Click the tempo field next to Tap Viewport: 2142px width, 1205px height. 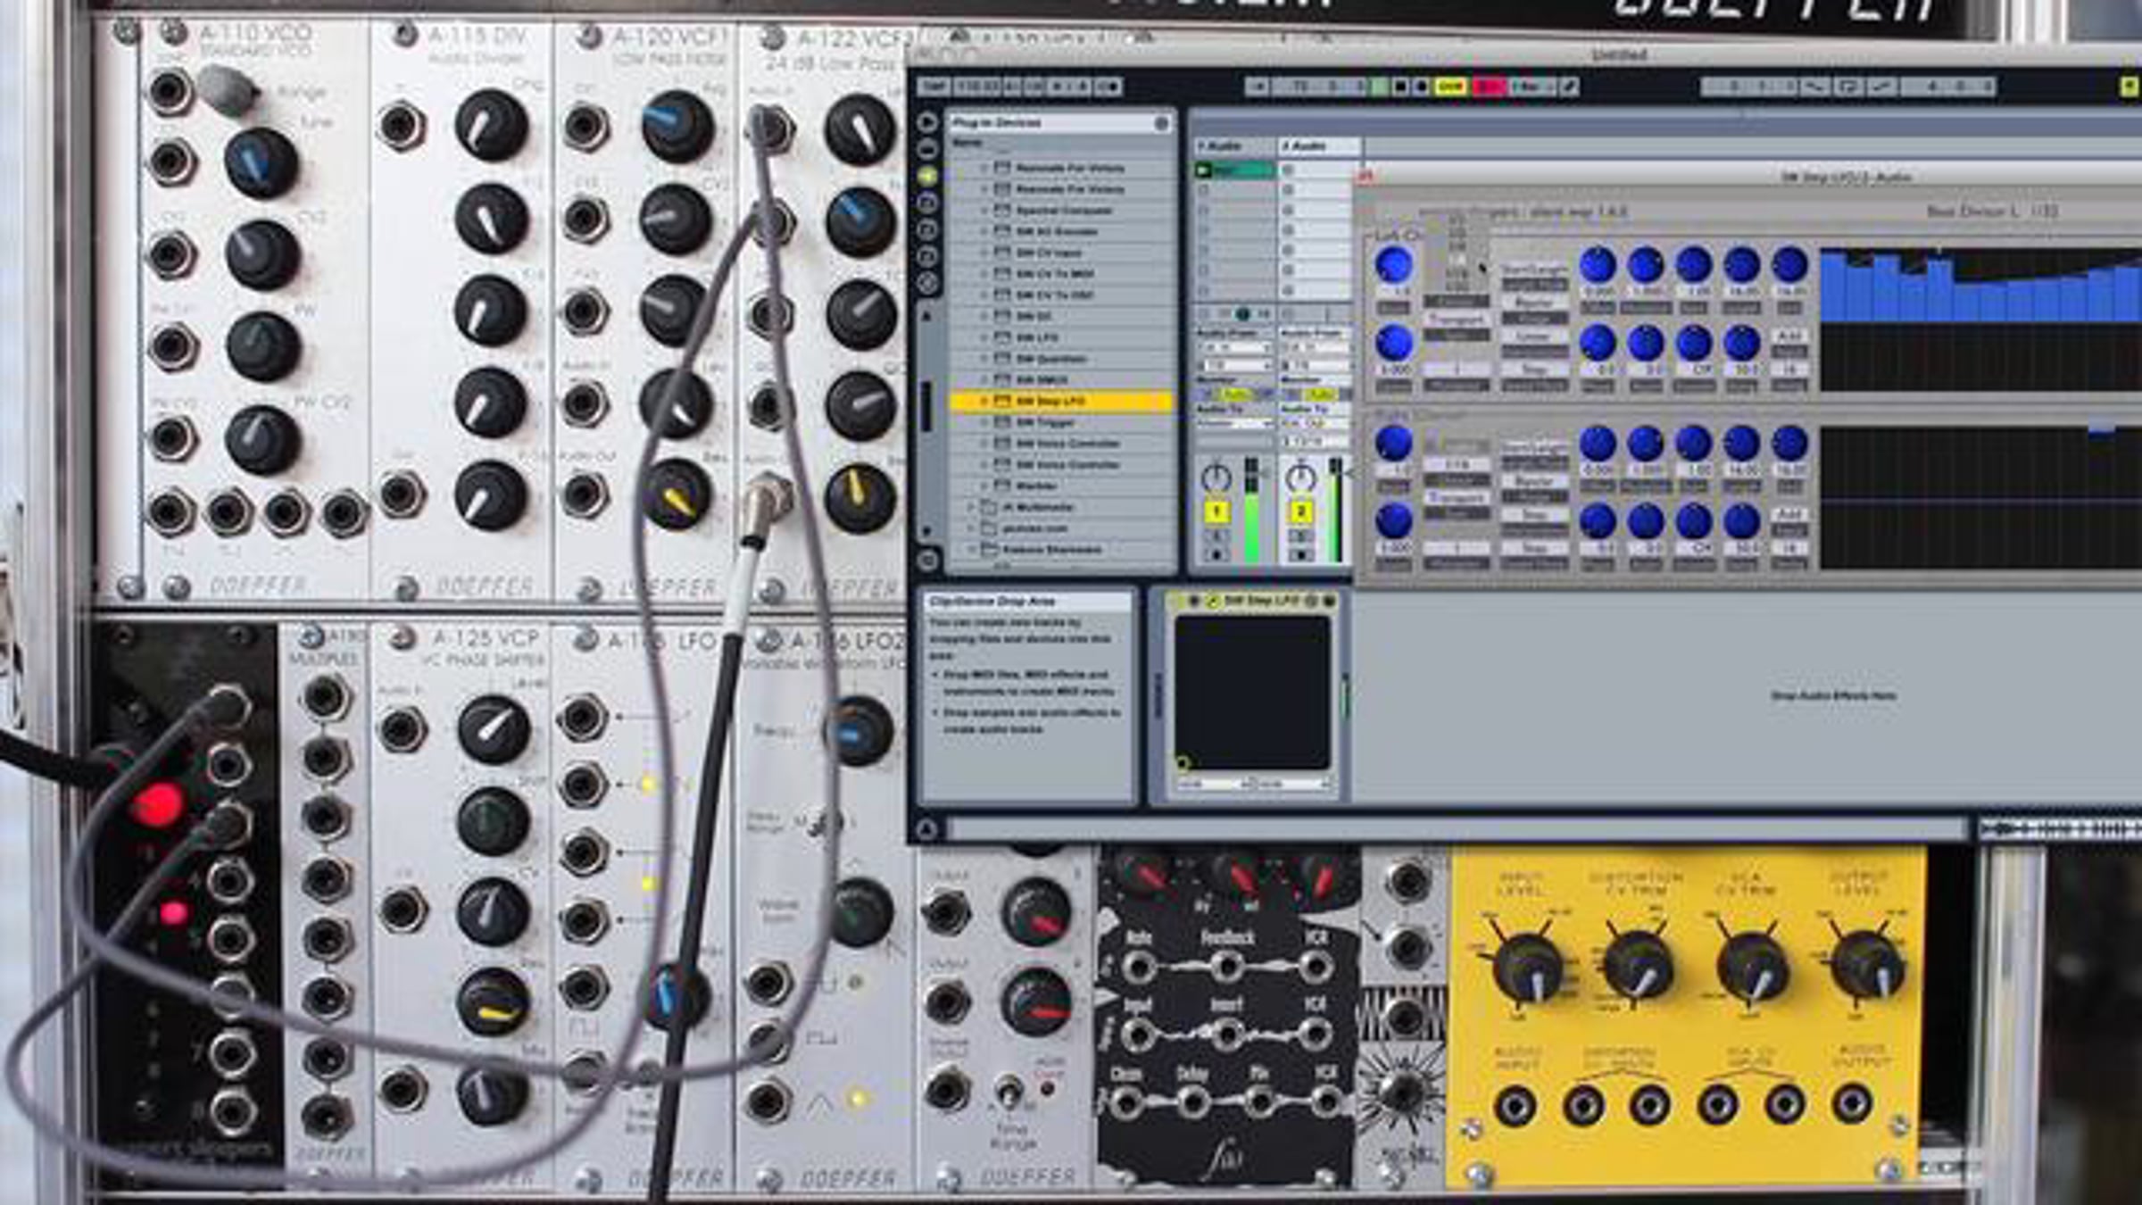[976, 87]
